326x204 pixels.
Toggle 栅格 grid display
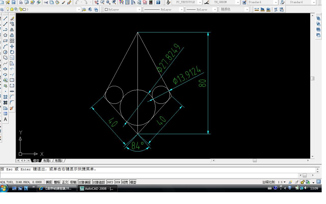(57, 182)
